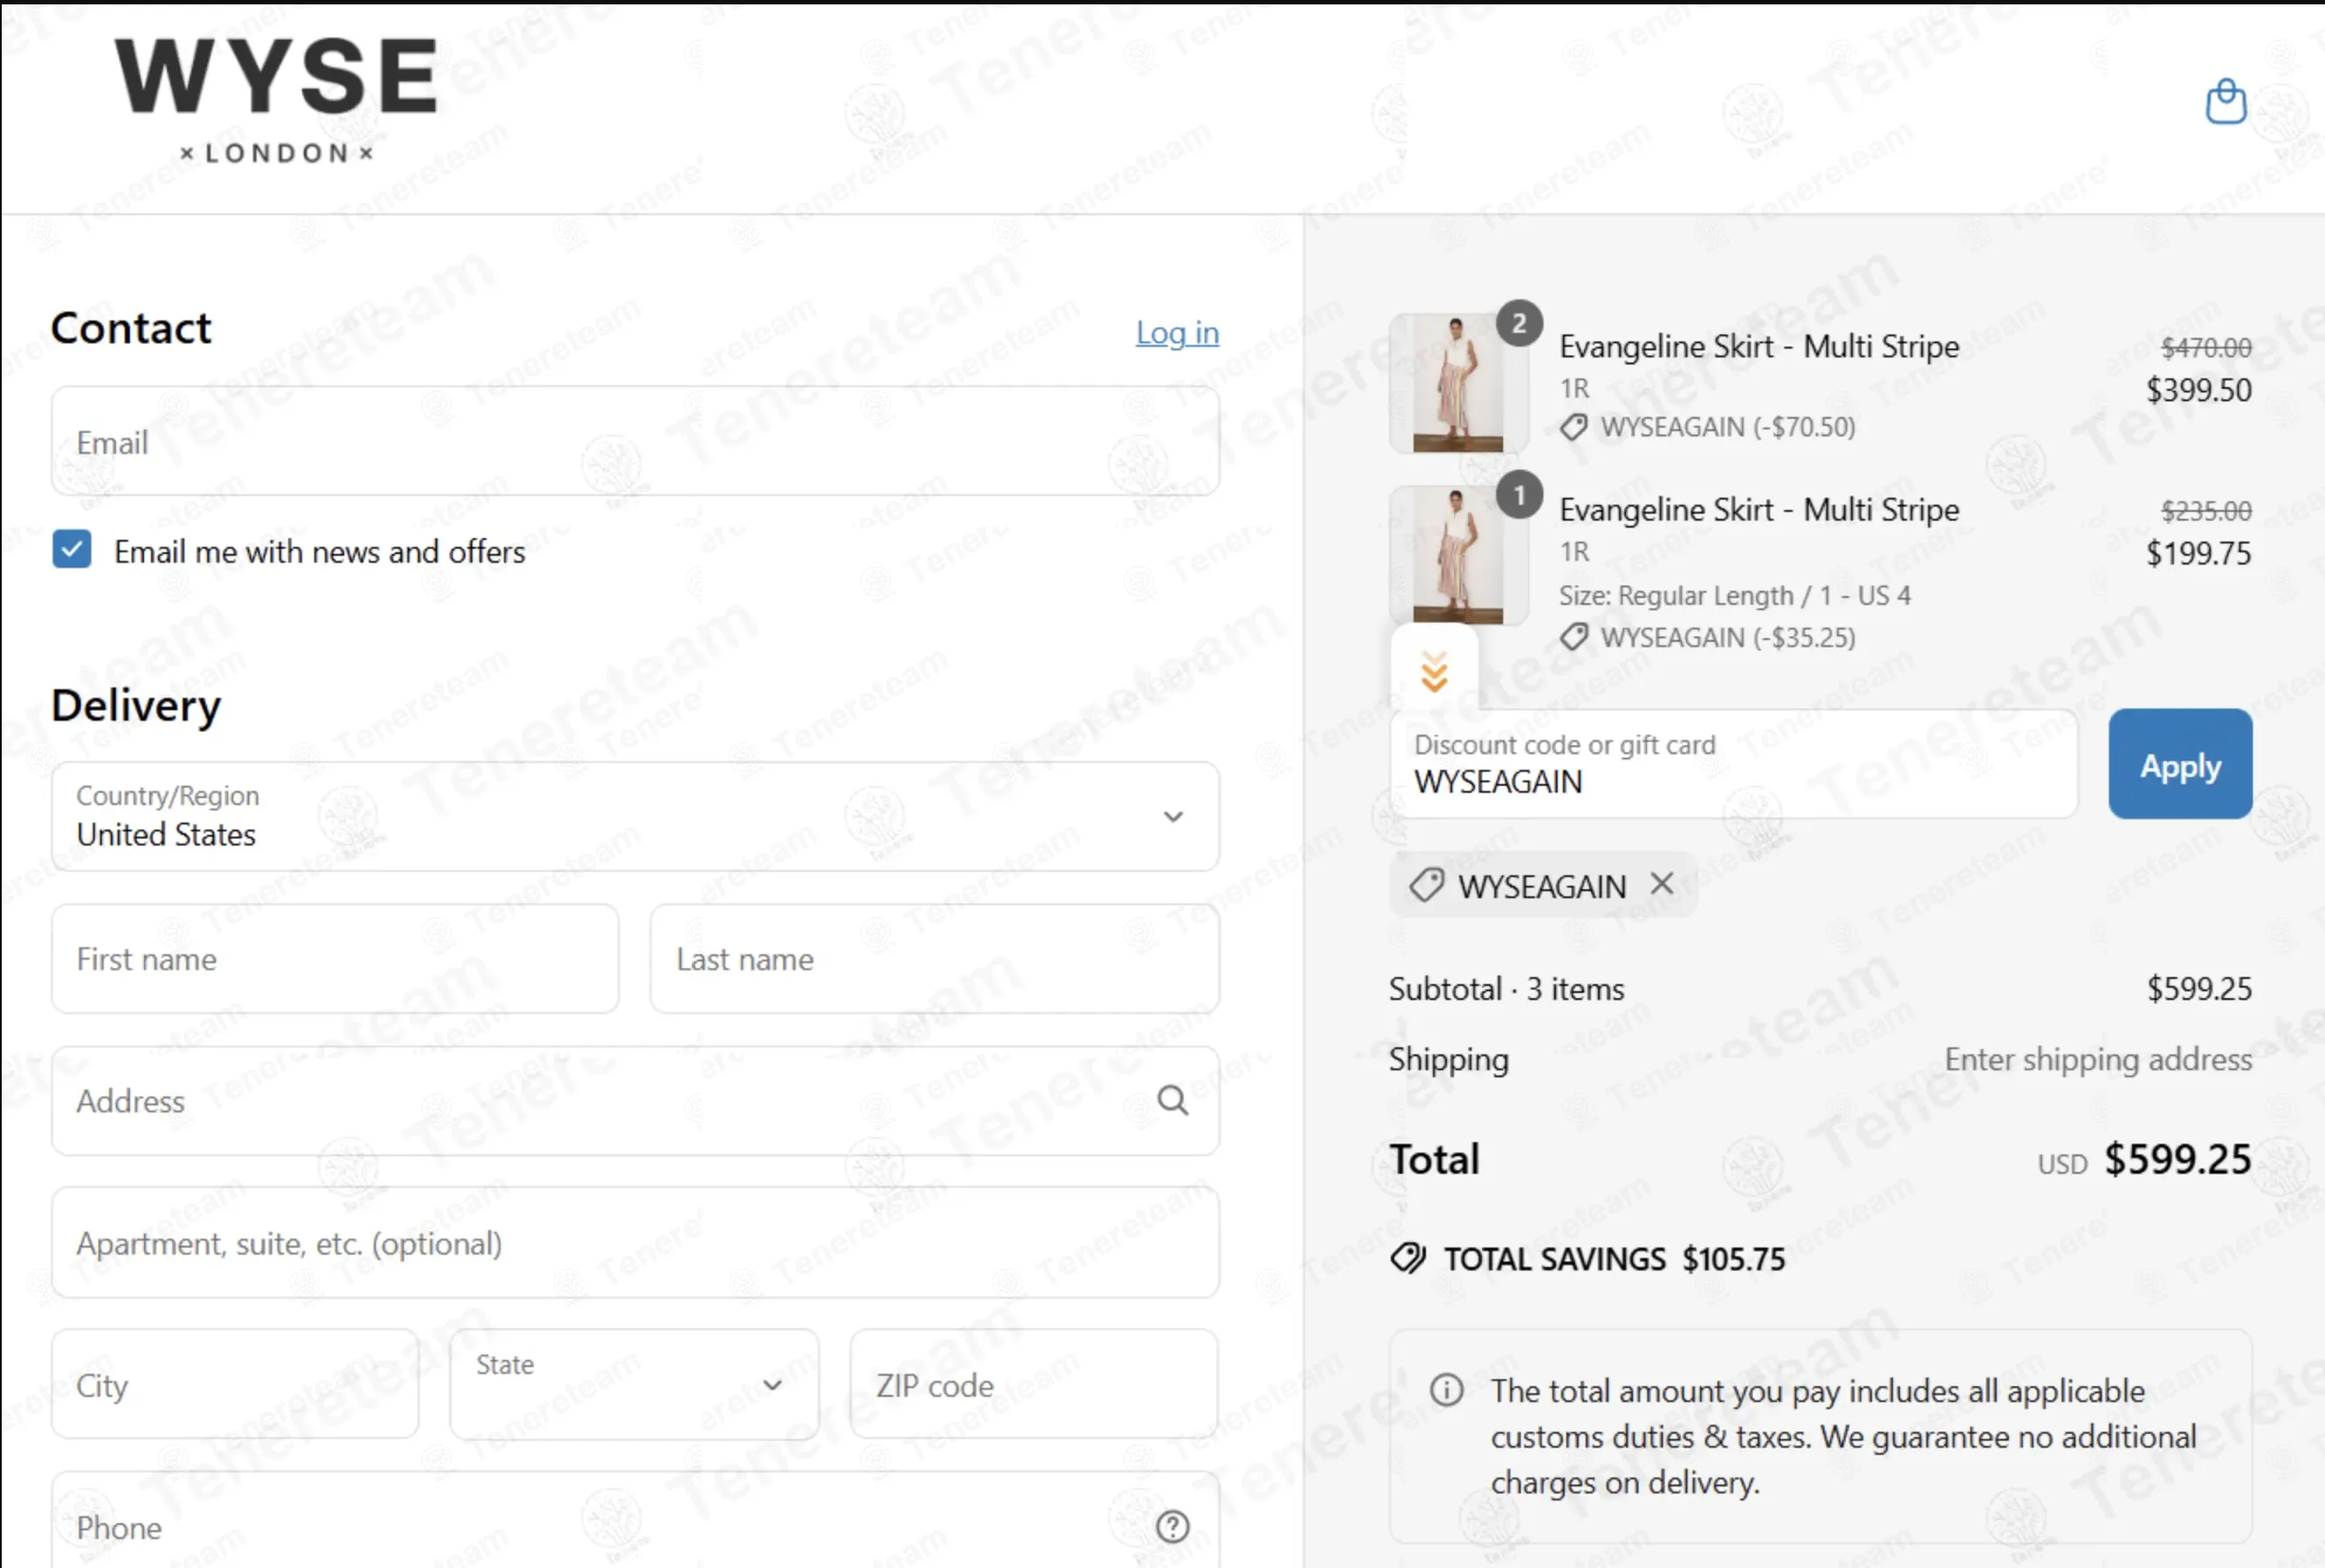Click the struck-through $470.00 price
2325x1568 pixels.
(x=2206, y=347)
